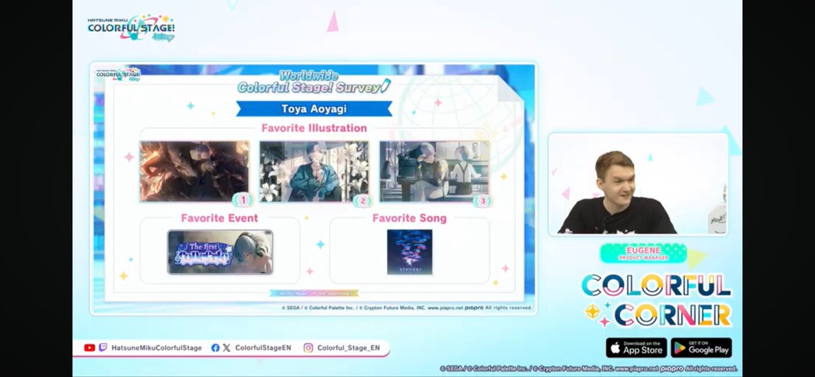815x377 pixels.
Task: Click the Get it on Google Play badge
Action: pyautogui.click(x=702, y=347)
